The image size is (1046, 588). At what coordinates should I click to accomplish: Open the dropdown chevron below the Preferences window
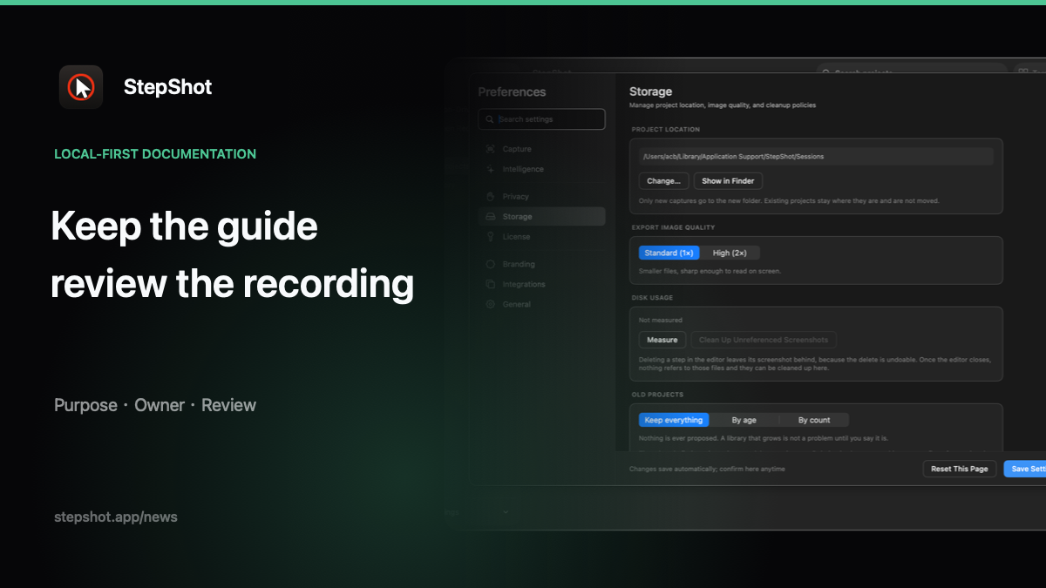coord(506,512)
